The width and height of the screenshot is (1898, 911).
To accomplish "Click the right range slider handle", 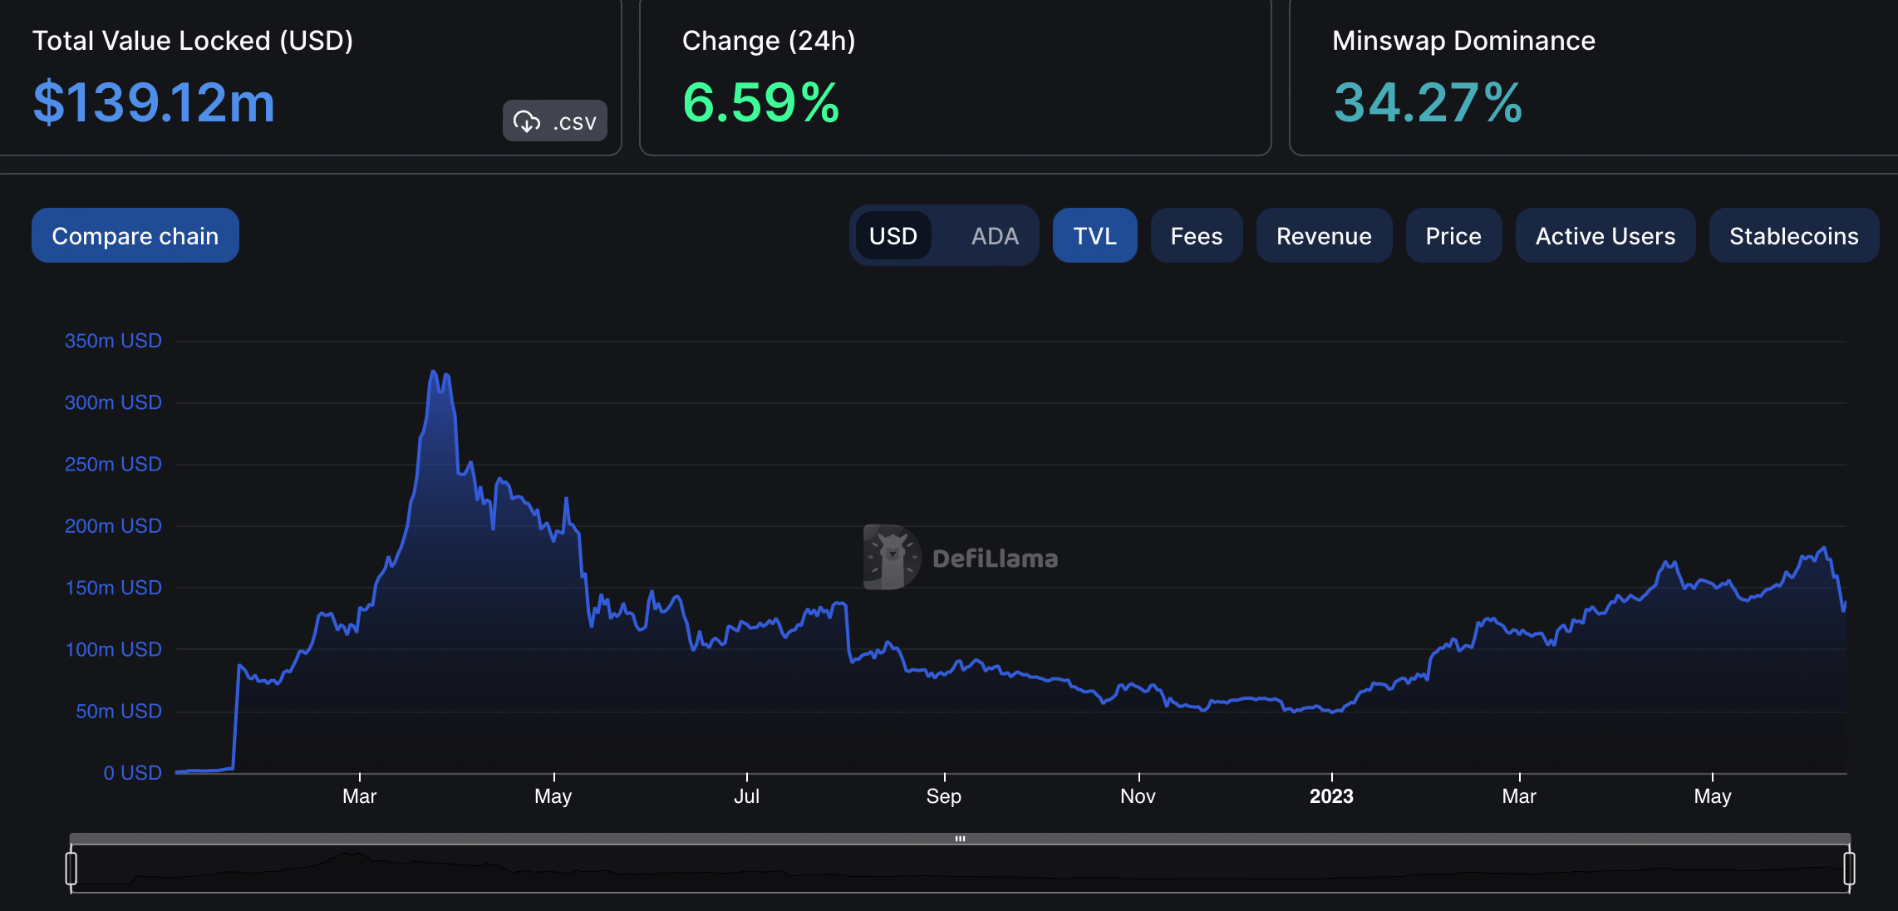I will pyautogui.click(x=1849, y=868).
